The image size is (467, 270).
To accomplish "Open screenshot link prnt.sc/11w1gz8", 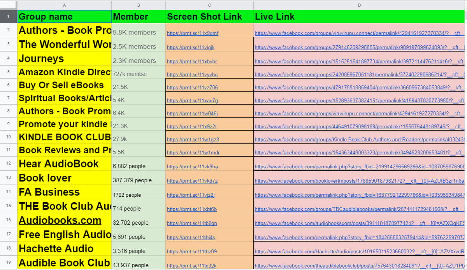I will point(193,140).
